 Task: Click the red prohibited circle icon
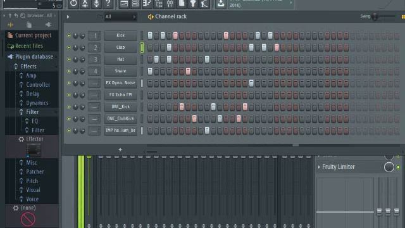pos(28,219)
